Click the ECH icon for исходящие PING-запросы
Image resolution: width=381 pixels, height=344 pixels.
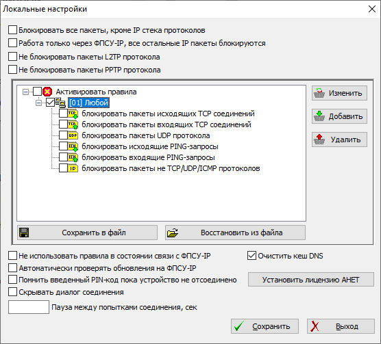73,146
